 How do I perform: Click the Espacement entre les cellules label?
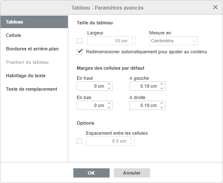117,133
